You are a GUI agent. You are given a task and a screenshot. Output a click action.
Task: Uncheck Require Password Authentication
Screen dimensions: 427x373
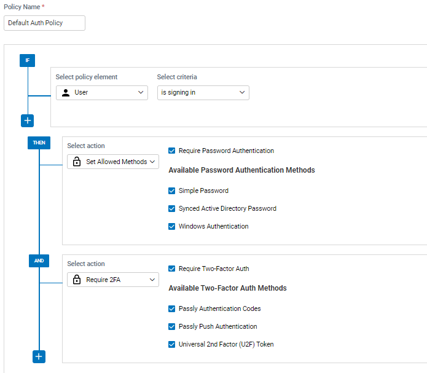point(171,151)
